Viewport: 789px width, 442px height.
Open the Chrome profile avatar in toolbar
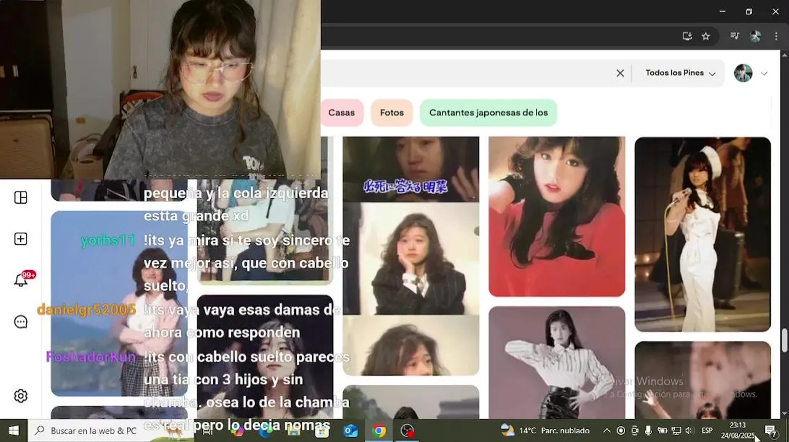[756, 36]
